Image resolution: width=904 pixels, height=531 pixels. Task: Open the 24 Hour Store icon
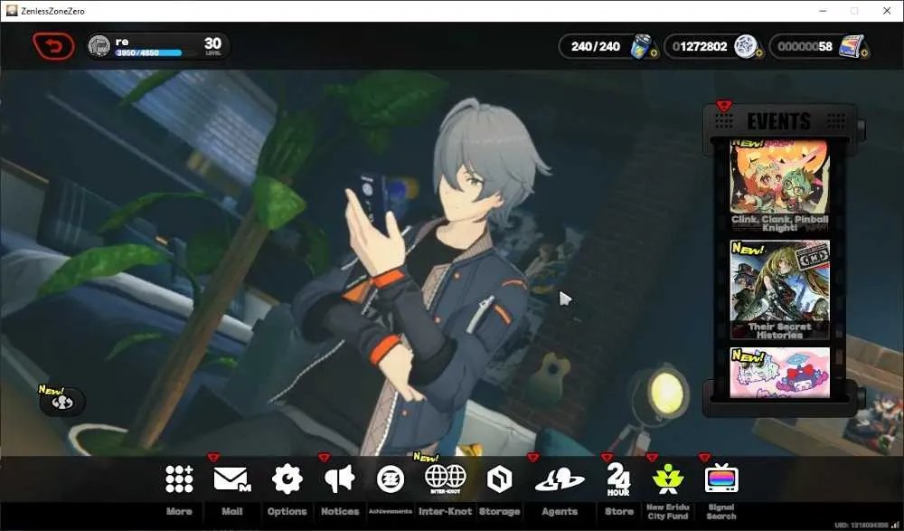618,479
